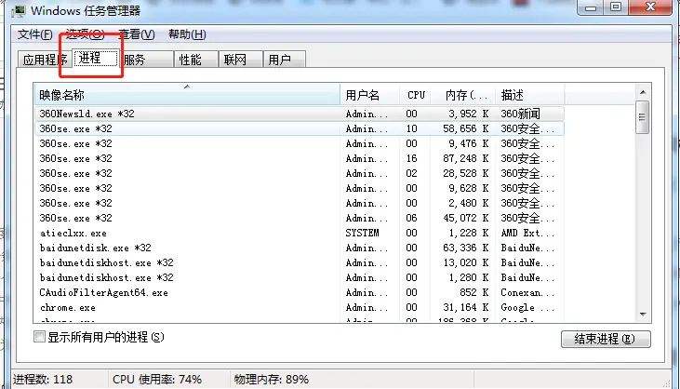Viewport: 680px width, 389px height.
Task: Click the 852 K memory value
Action: pyautogui.click(x=474, y=292)
